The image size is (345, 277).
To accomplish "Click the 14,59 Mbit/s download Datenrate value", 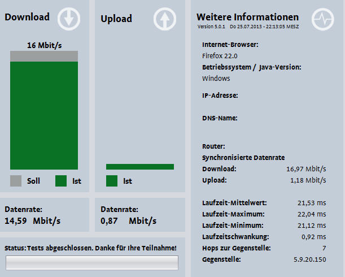I will (33, 221).
